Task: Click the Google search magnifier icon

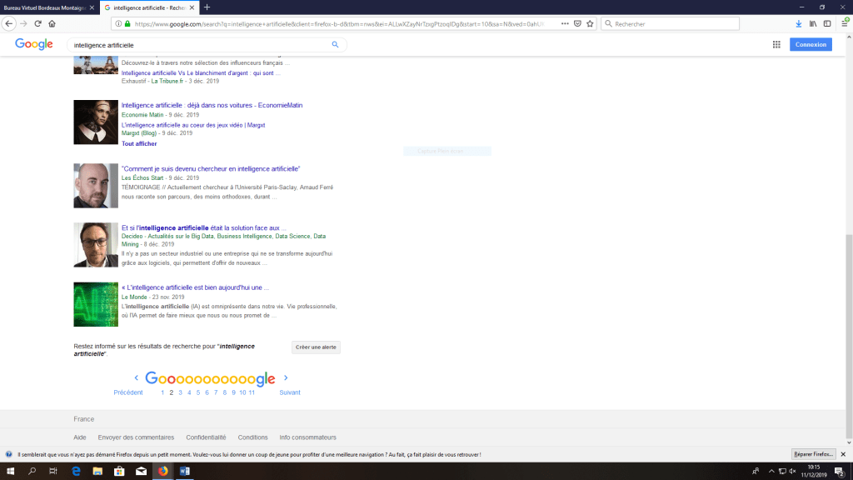Action: point(336,45)
